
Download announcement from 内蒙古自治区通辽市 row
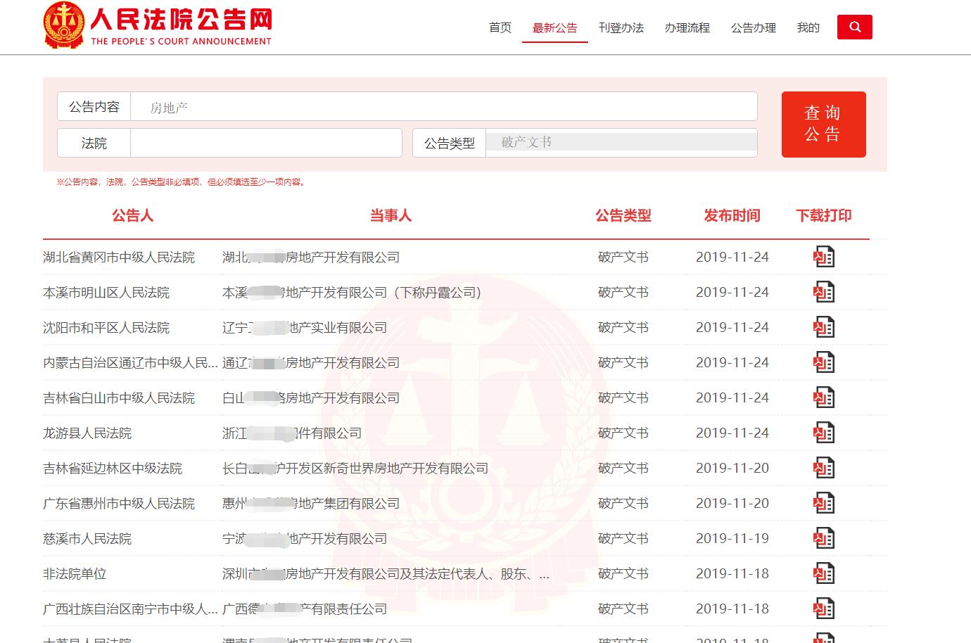(x=823, y=362)
